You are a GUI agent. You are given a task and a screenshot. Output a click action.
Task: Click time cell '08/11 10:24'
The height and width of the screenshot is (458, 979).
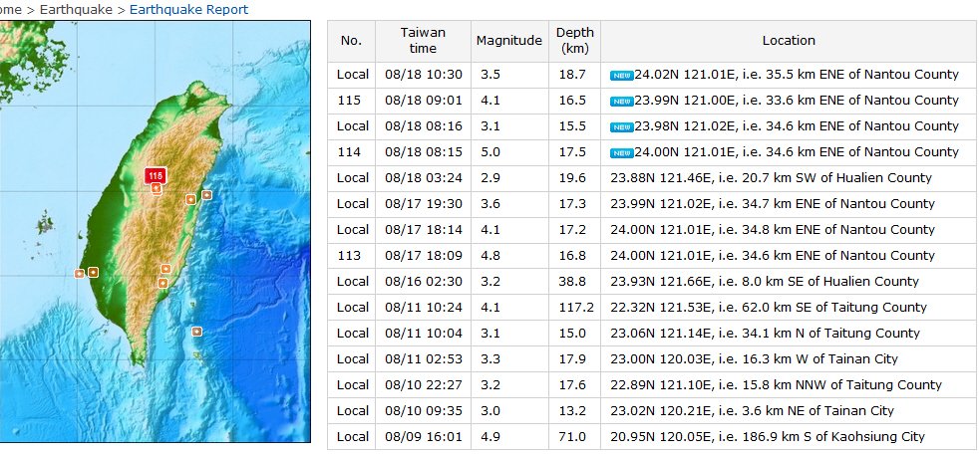pos(424,308)
